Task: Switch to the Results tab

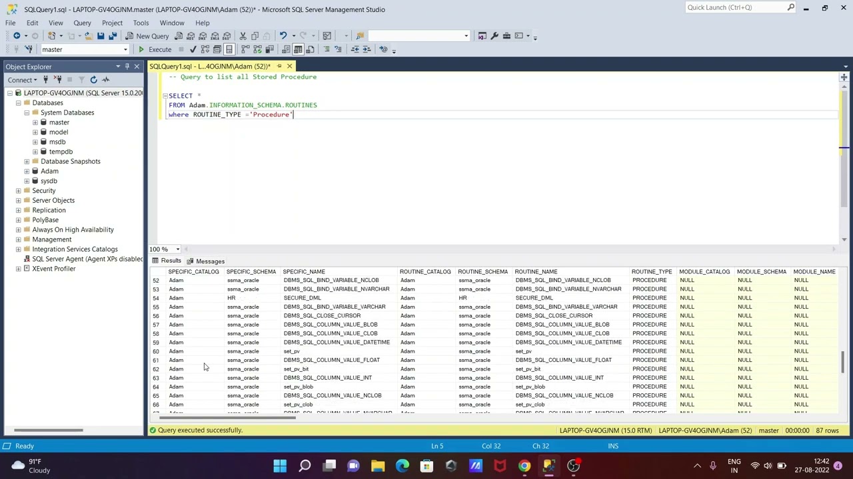Action: click(x=167, y=261)
